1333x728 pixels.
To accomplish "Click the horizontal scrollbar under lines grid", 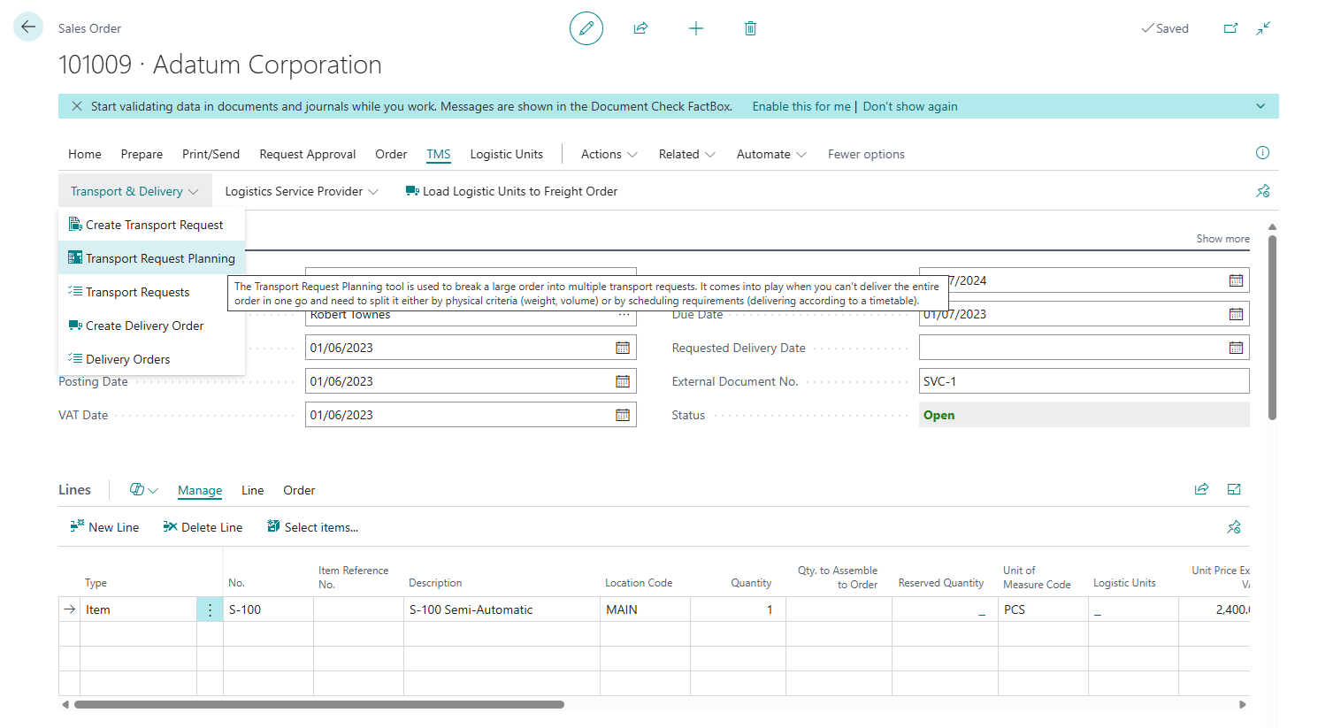I will (318, 705).
